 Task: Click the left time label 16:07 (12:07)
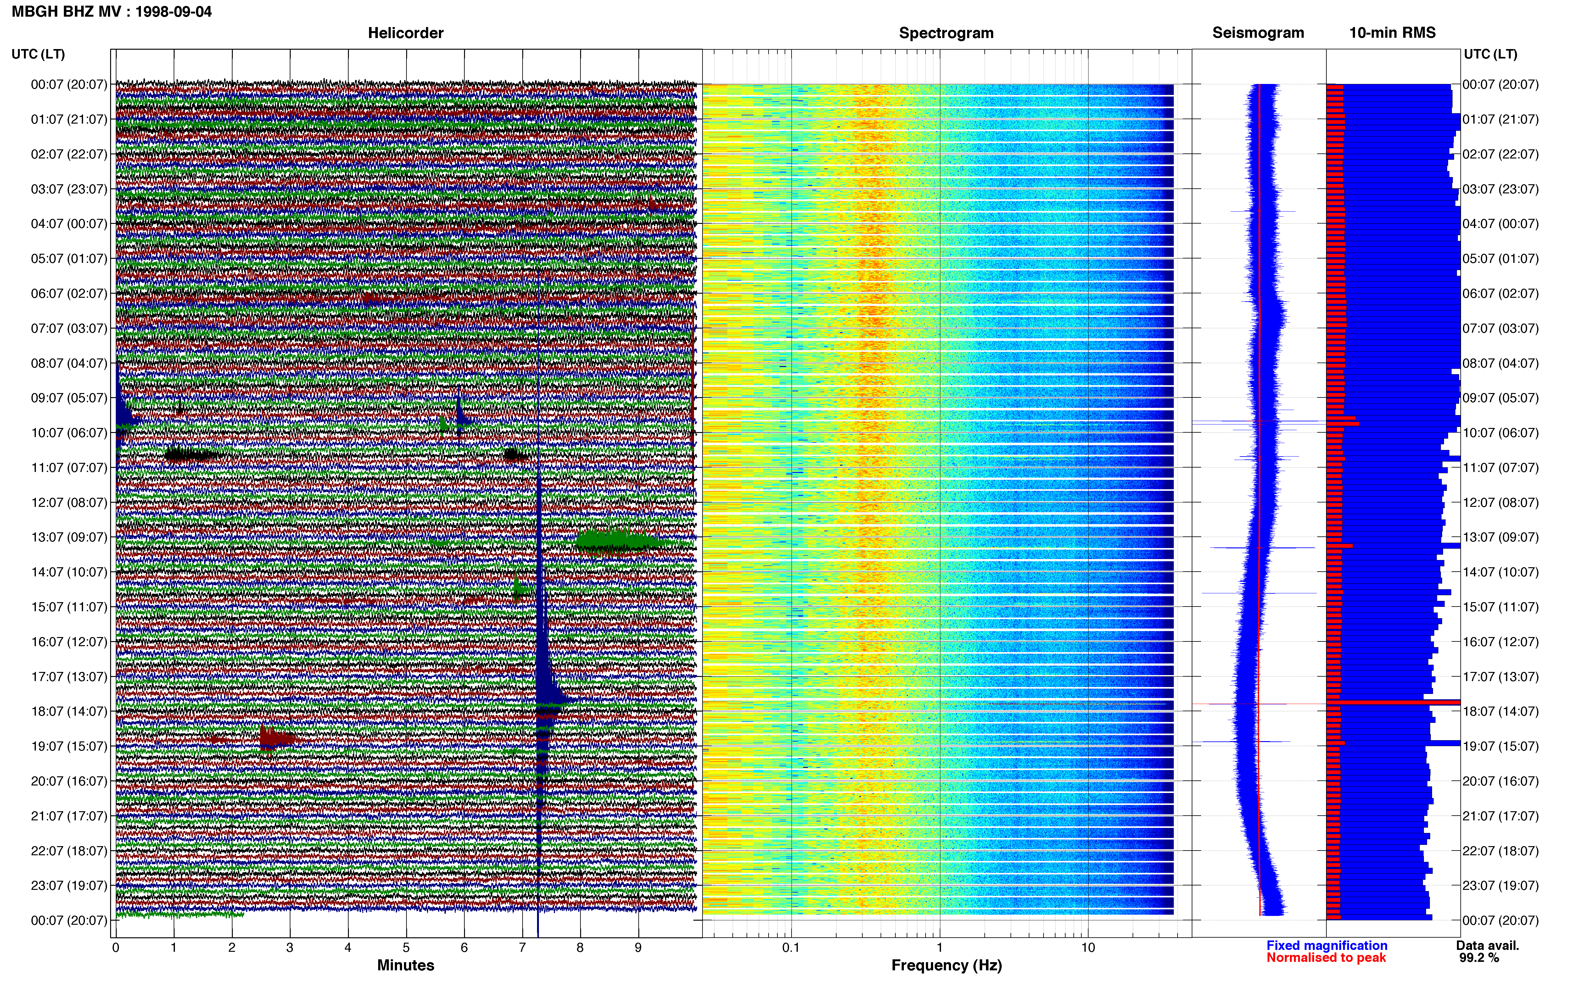tap(69, 642)
